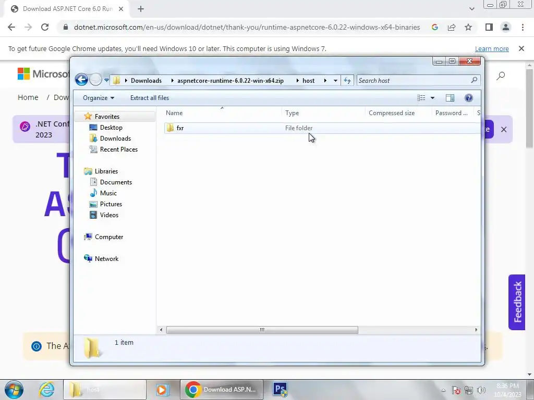Viewport: 534px width, 400px height.
Task: Open the Explorer recent locations arrow
Action: tap(106, 80)
